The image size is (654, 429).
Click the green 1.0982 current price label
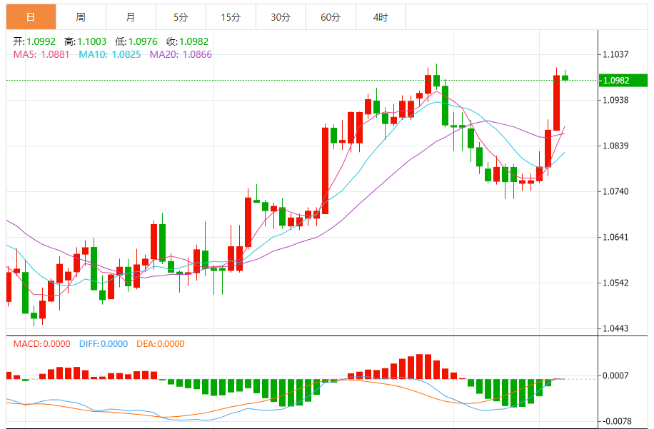[x=623, y=80]
